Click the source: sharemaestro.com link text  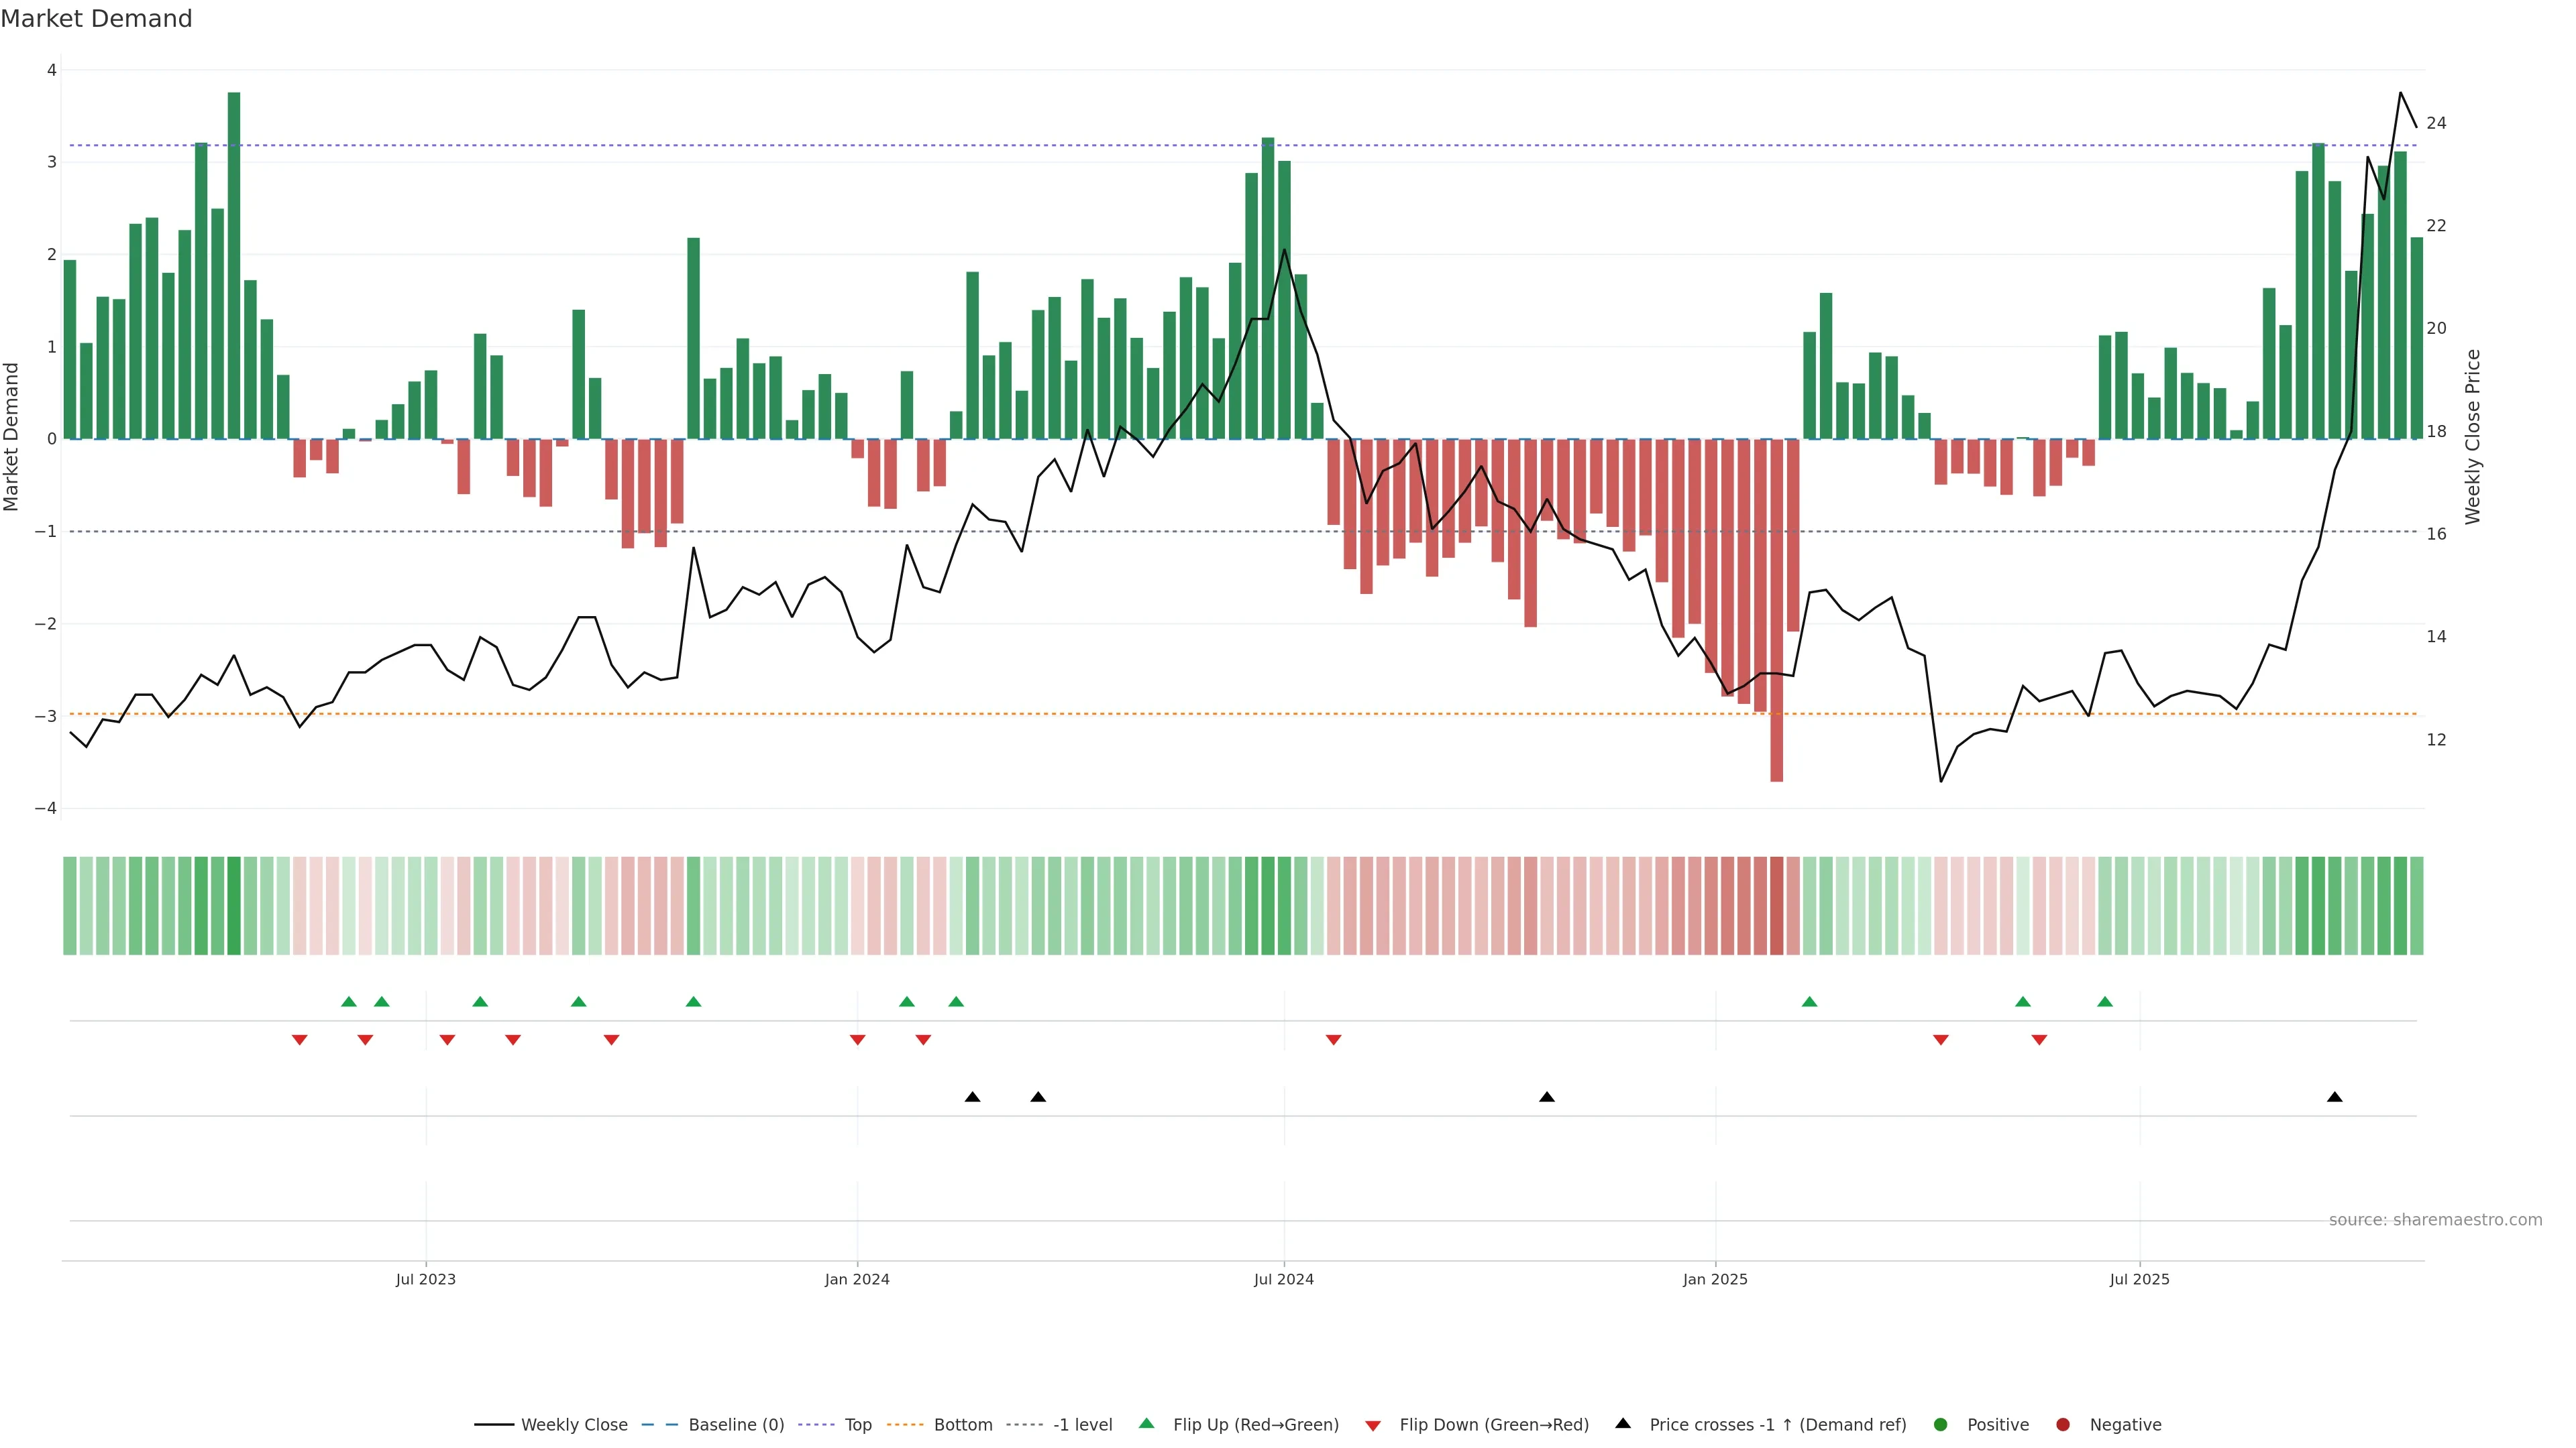tap(2435, 1219)
